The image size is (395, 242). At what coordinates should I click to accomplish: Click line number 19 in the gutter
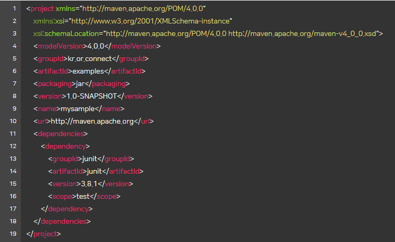13,234
